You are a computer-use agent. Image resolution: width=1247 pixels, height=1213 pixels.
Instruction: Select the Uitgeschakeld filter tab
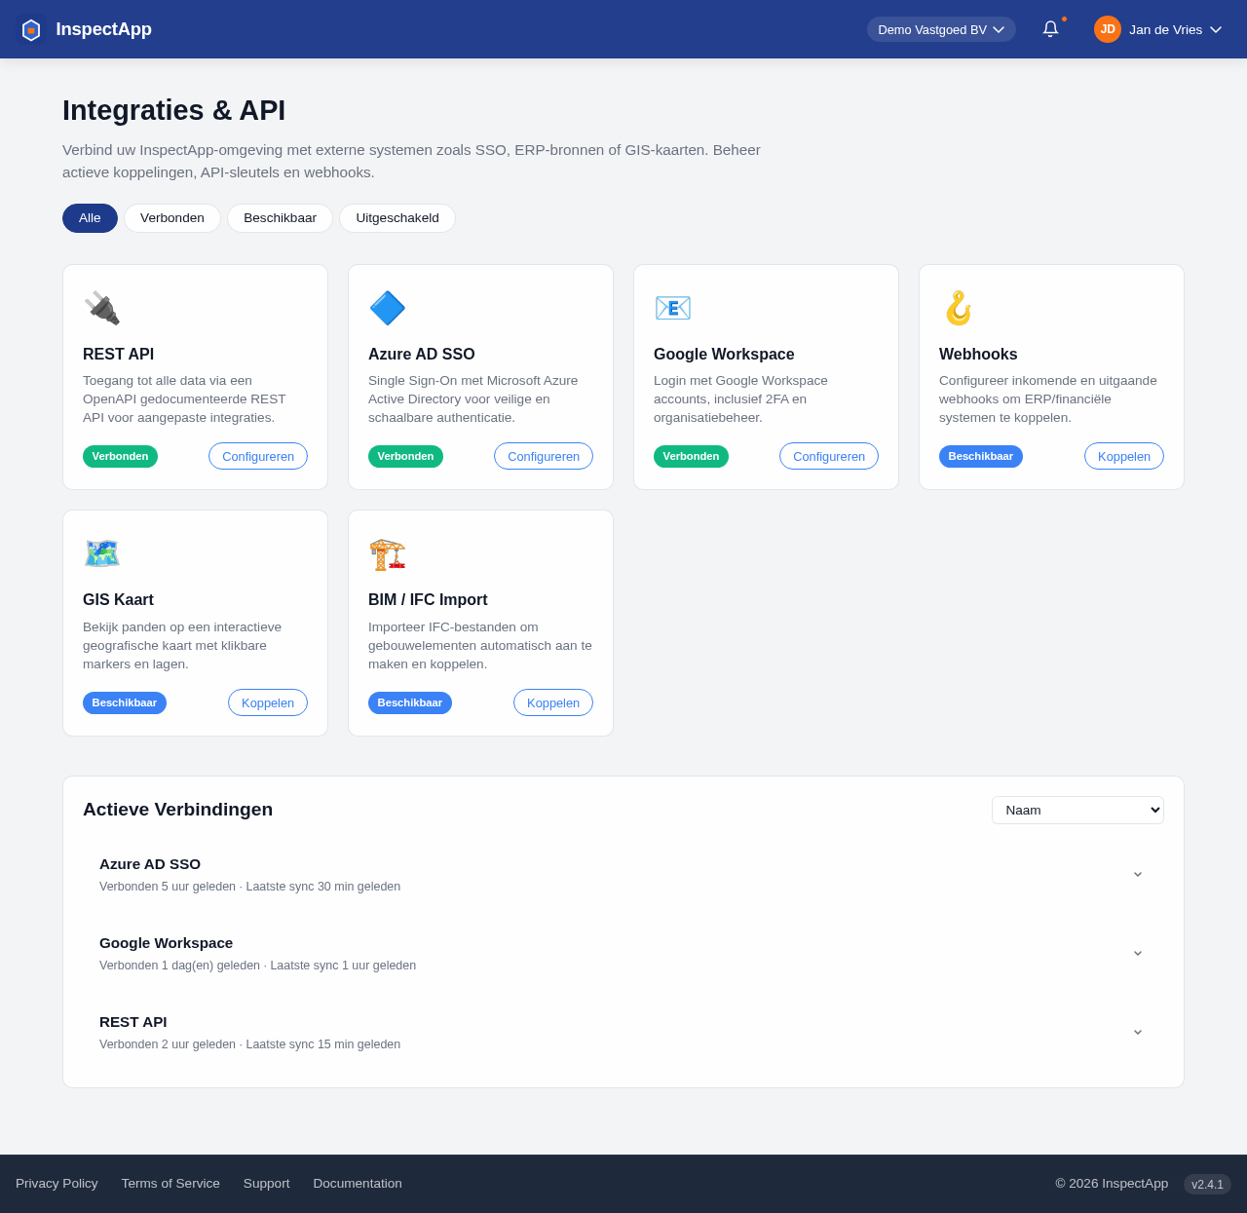397,218
